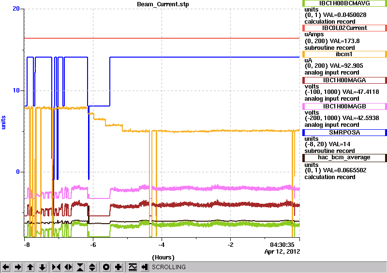Click 'analog input record' under ibcm1
Screen dimensions: 387x273
click(x=332, y=73)
